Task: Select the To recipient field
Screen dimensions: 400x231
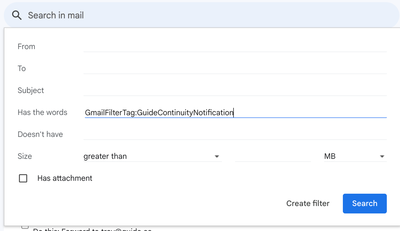Action: point(235,68)
